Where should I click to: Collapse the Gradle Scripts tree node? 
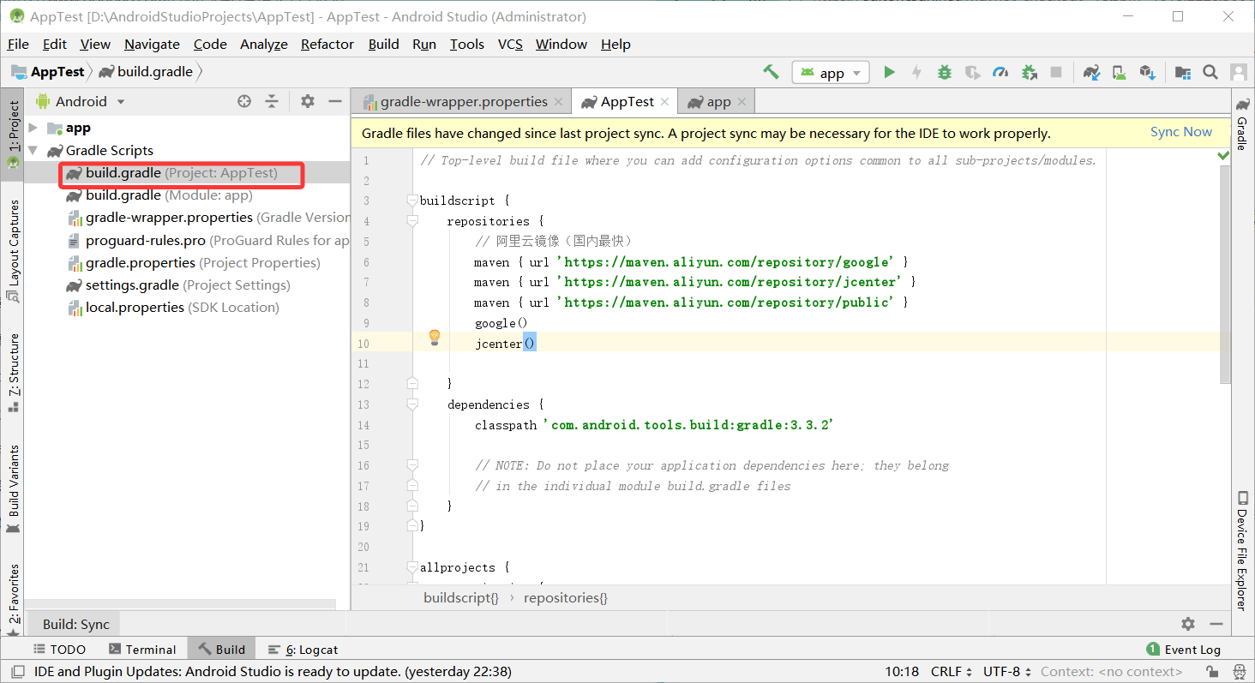coord(33,150)
